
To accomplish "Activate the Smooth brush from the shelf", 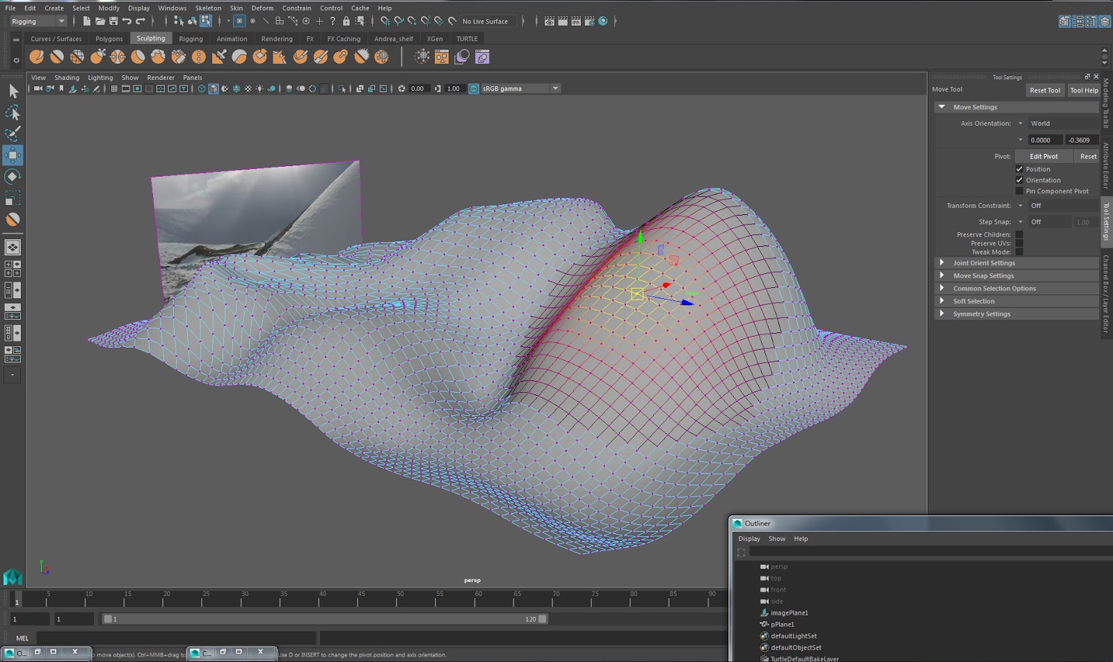I will (56, 56).
